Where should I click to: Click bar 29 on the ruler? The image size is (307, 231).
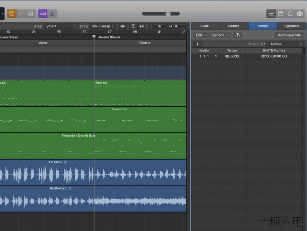tap(135, 32)
